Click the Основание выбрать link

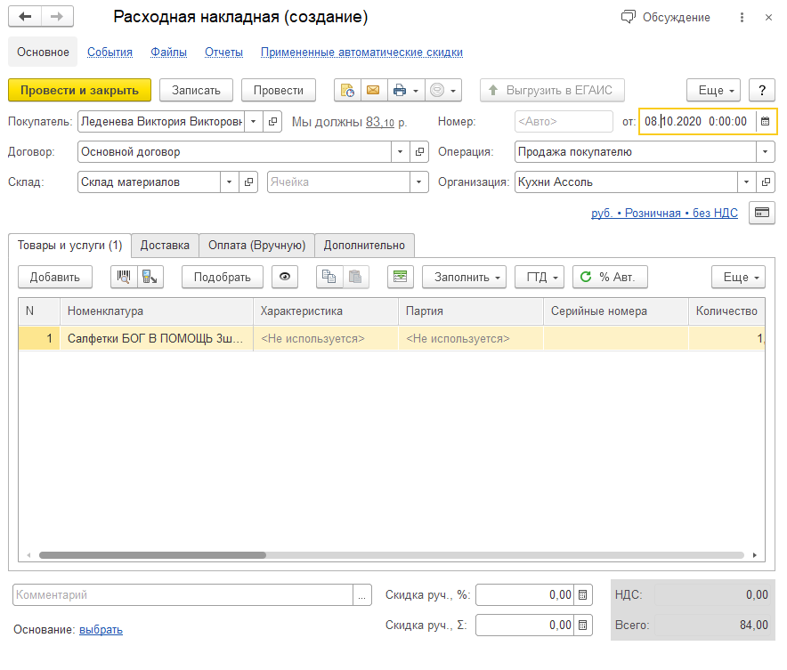[101, 630]
